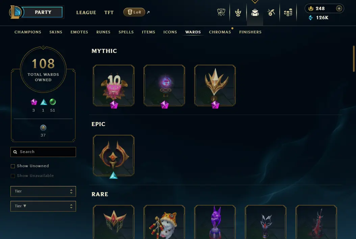Screen dimensions: 356x239
Task: Open the Tier ▼ sort dropdown
Action: pyautogui.click(x=43, y=206)
